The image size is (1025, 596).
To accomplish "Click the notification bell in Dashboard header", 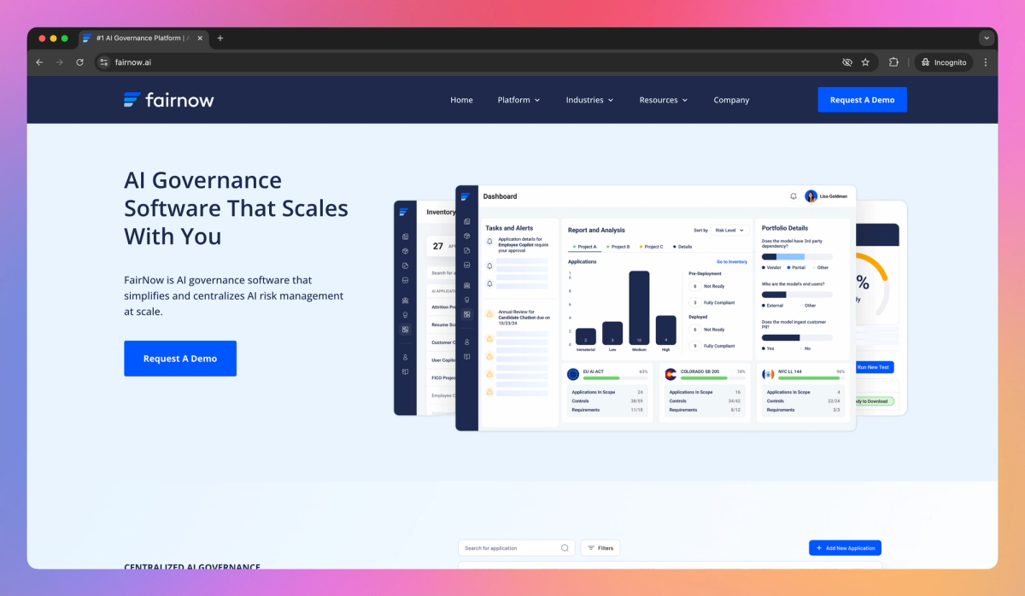I will point(793,196).
